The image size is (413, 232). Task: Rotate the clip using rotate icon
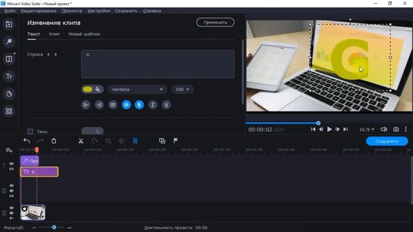94,141
